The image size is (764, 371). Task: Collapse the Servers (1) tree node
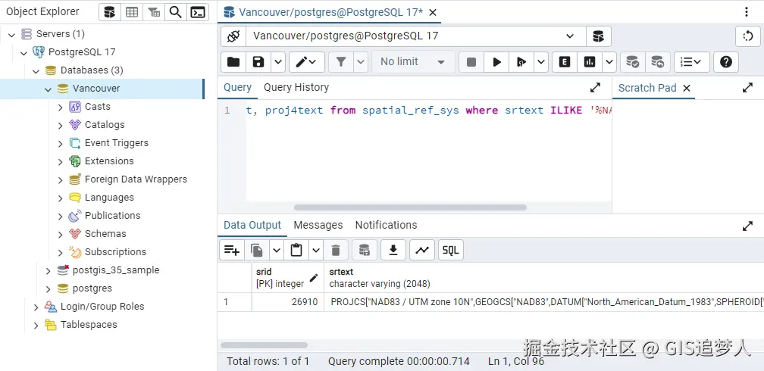(x=11, y=34)
